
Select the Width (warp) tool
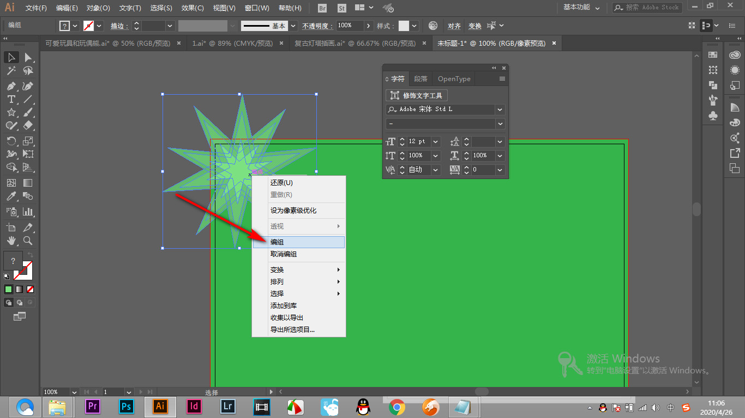click(x=11, y=154)
